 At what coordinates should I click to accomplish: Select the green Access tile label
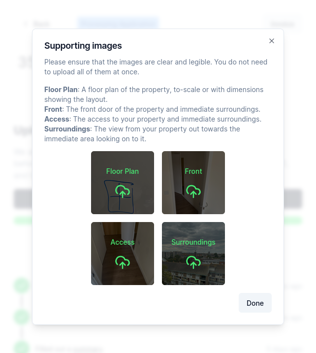(123, 242)
